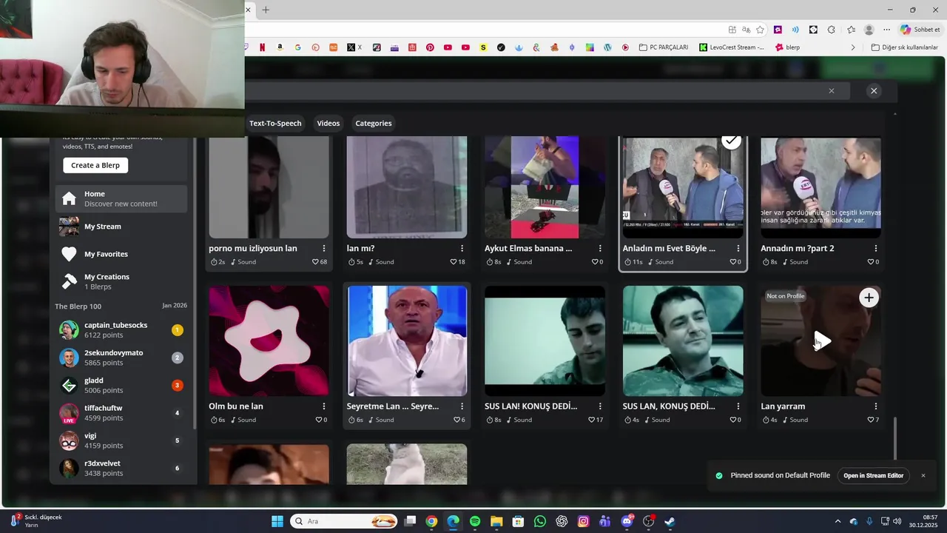947x533 pixels.
Task: Switch to Videos tab
Action: 328,123
